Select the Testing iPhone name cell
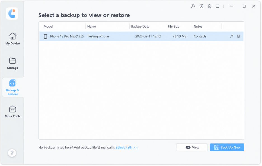Screen dimensions: 262x166 coord(98,36)
